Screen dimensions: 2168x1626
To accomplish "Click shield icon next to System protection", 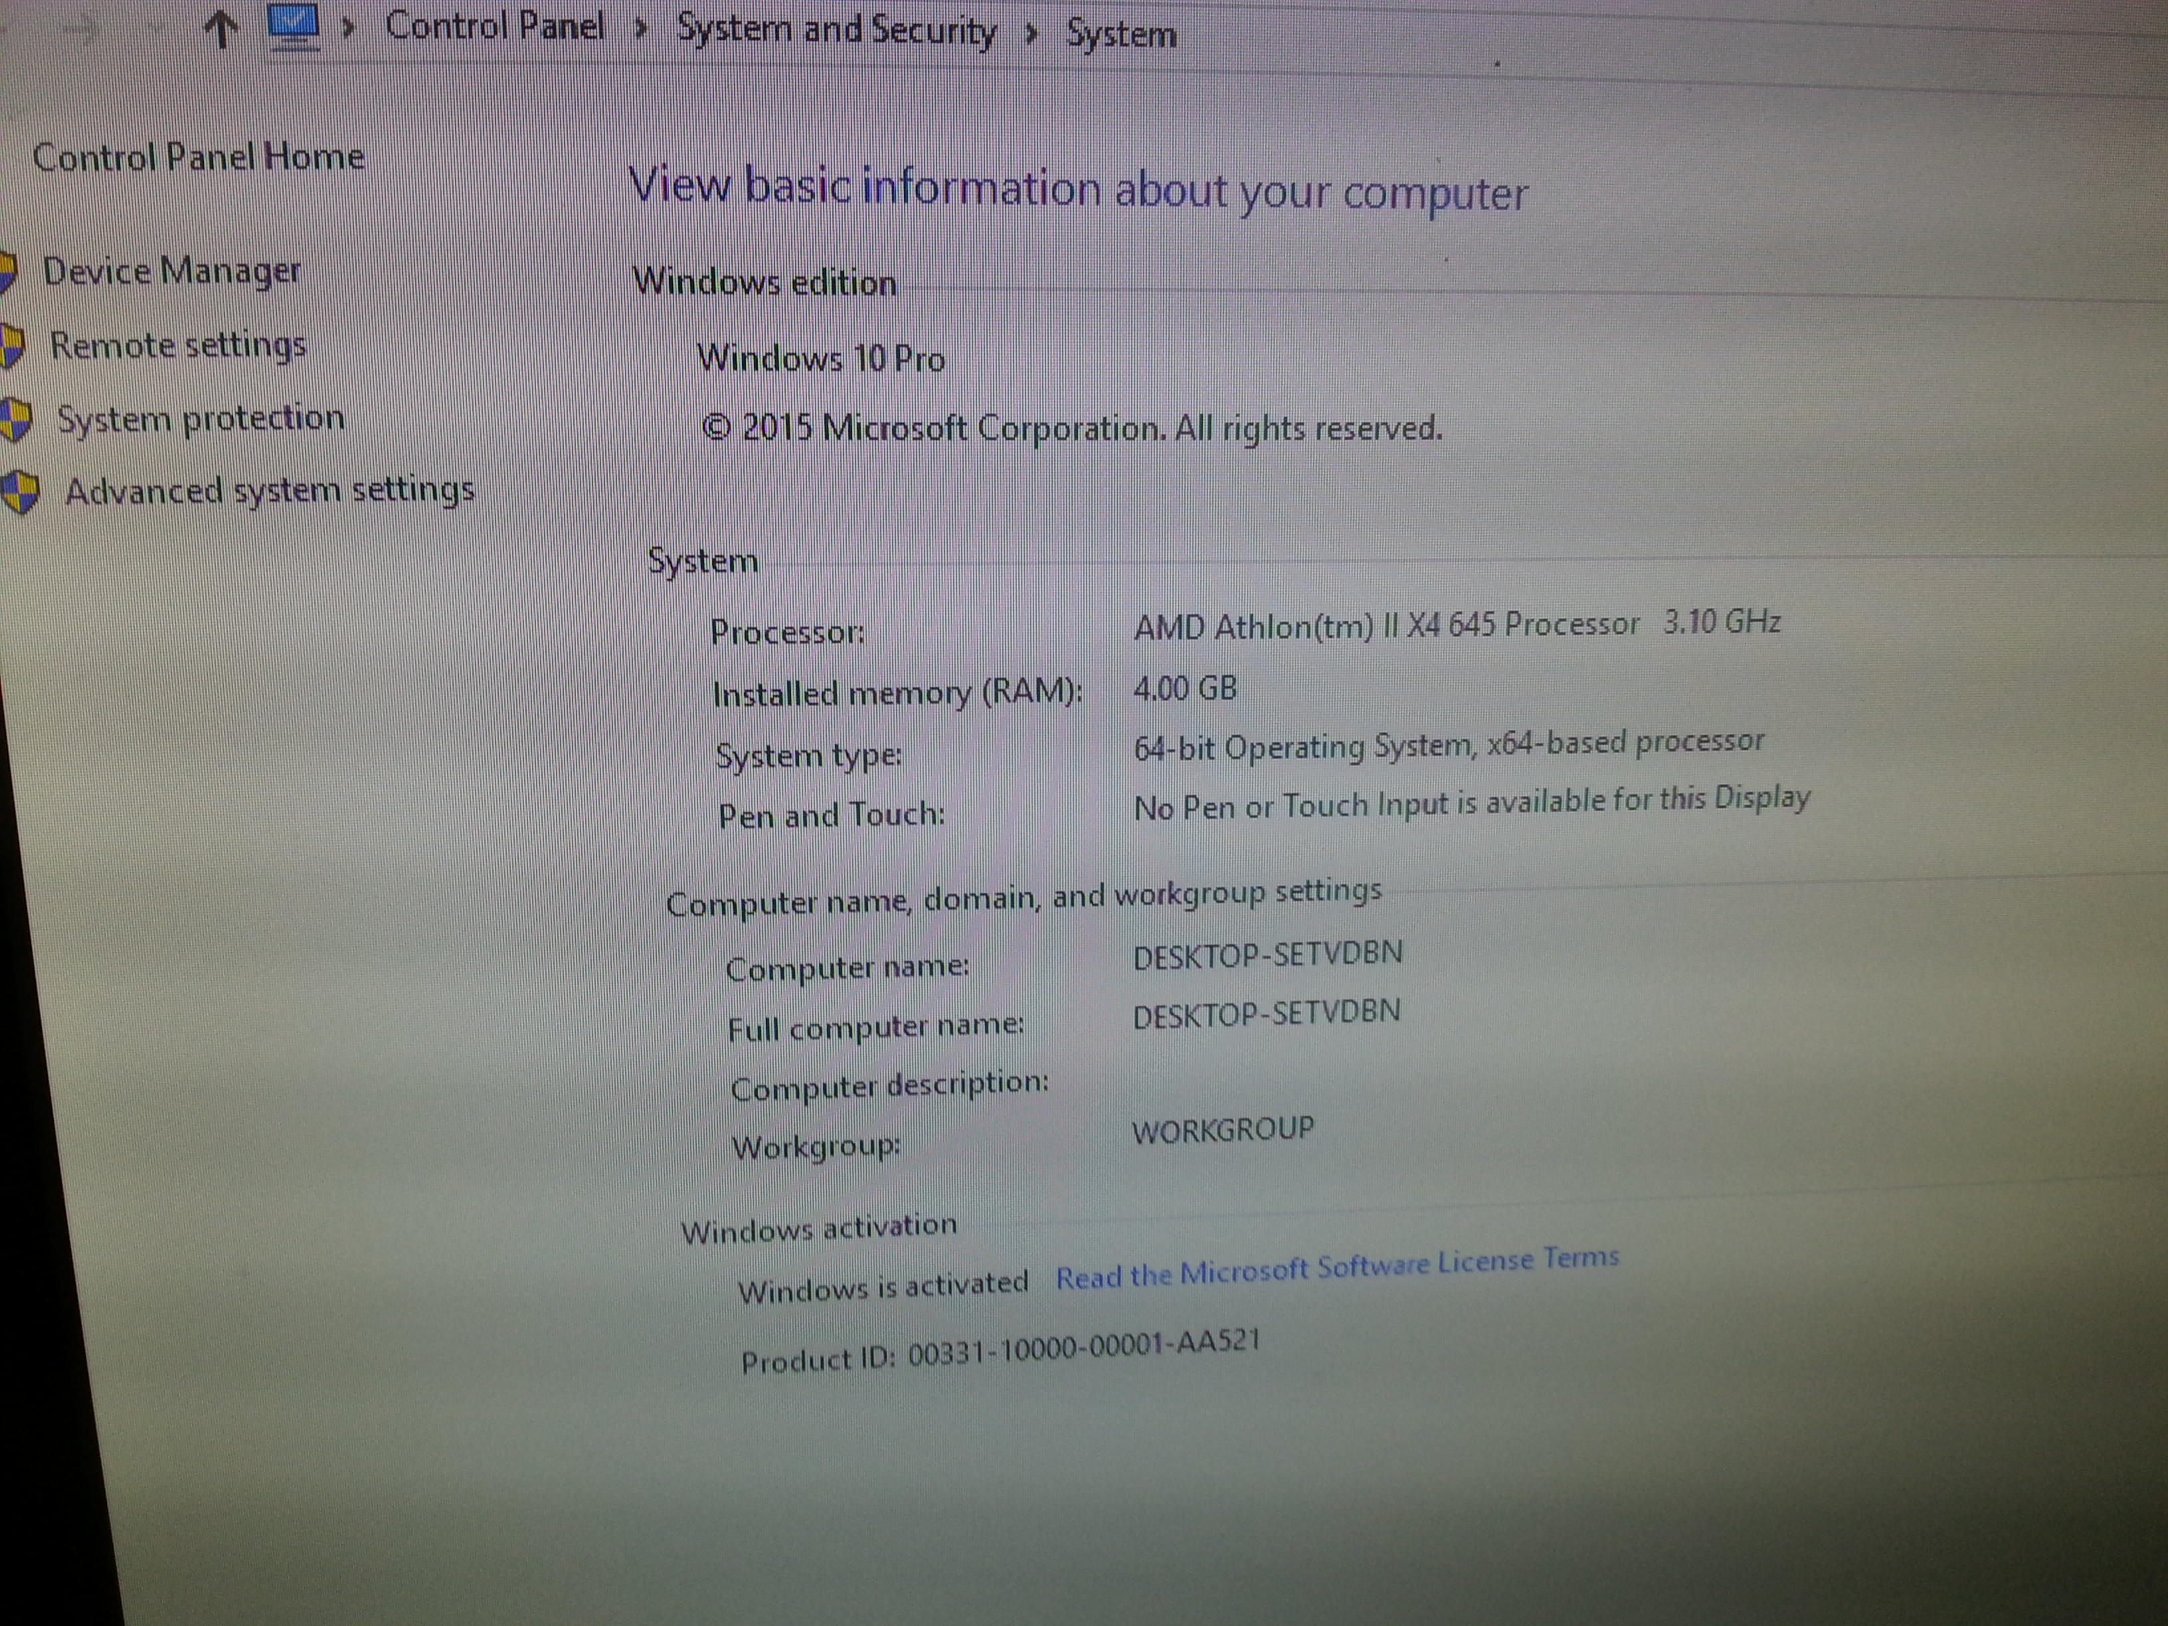I will tap(16, 420).
